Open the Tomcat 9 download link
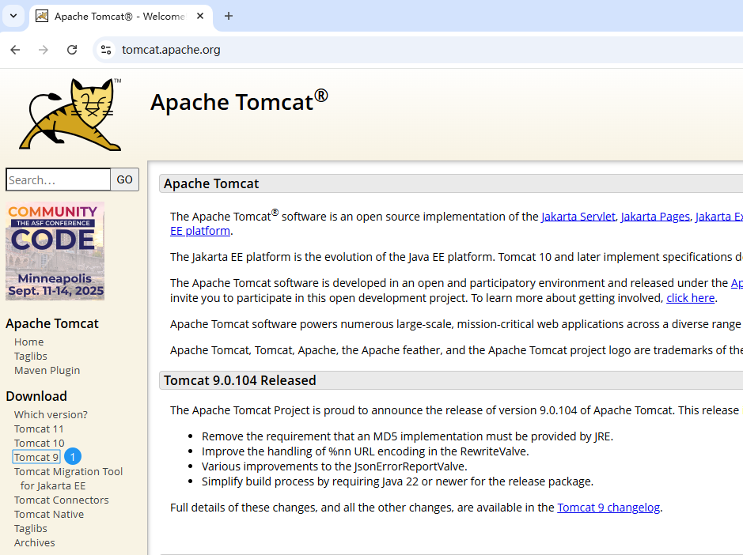This screenshot has width=743, height=555. point(36,458)
